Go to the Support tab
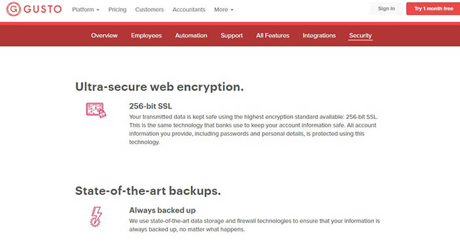 231,36
